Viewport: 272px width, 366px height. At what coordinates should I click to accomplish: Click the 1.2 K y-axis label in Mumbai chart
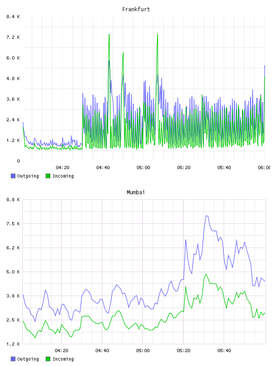pos(13,344)
